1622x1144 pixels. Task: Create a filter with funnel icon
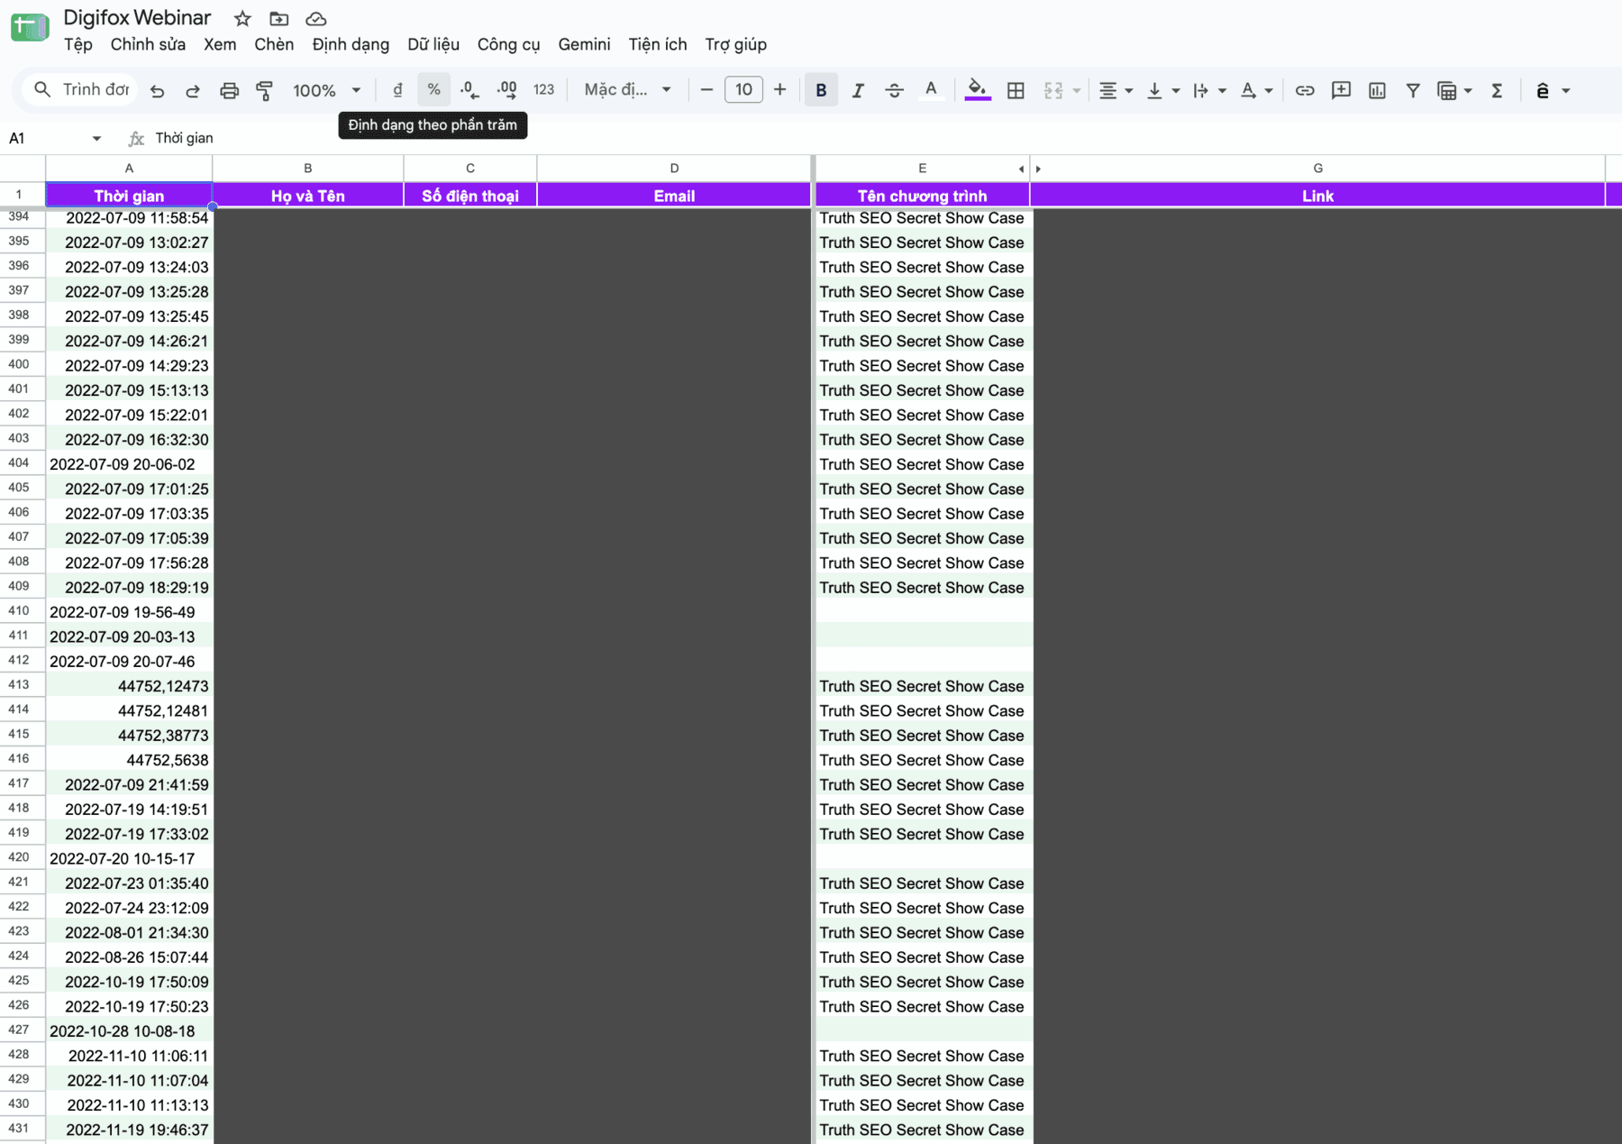click(x=1413, y=90)
